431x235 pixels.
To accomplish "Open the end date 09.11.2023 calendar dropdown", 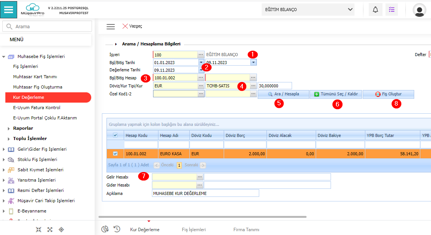I will (253, 62).
